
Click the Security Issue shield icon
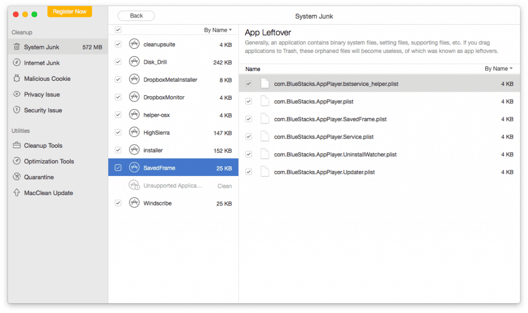click(16, 110)
